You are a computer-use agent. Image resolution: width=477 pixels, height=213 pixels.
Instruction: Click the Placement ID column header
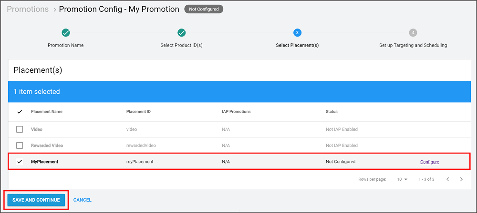pyautogui.click(x=138, y=112)
